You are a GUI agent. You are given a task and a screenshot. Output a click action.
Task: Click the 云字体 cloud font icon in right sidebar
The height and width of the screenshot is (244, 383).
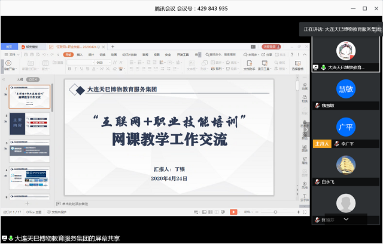[x=305, y=197]
